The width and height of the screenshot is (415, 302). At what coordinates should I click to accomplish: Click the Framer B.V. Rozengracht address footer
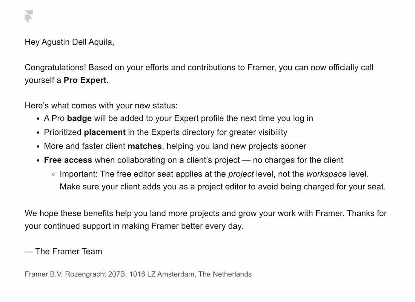(x=138, y=274)
